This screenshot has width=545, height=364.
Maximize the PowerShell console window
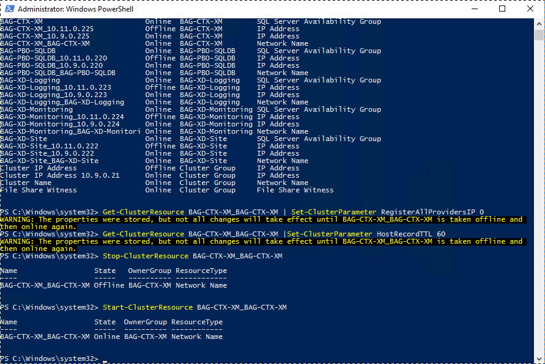[502, 9]
